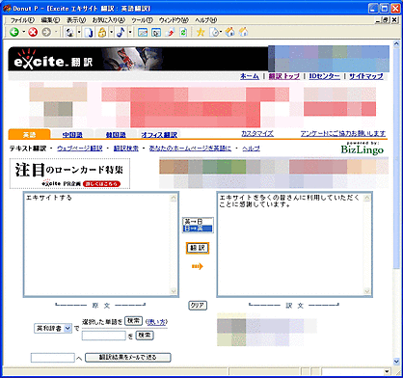Click the history page-with-clock icon

(x=214, y=33)
